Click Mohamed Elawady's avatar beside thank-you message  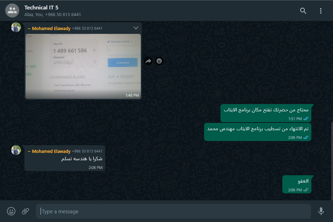16,150
